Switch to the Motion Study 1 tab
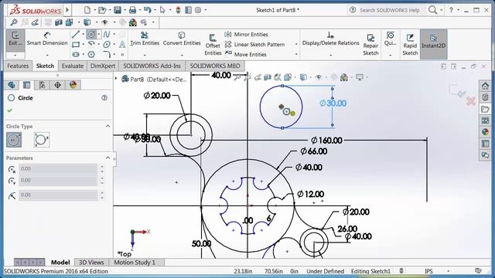495x278 pixels. click(x=135, y=263)
